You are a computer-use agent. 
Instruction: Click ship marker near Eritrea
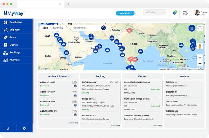(x=66, y=53)
